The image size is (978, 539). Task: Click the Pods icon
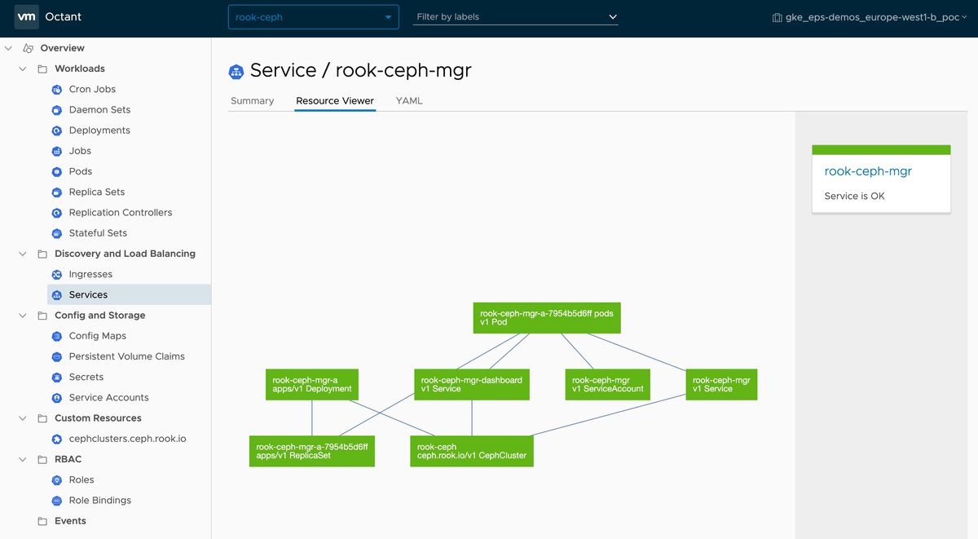point(57,171)
